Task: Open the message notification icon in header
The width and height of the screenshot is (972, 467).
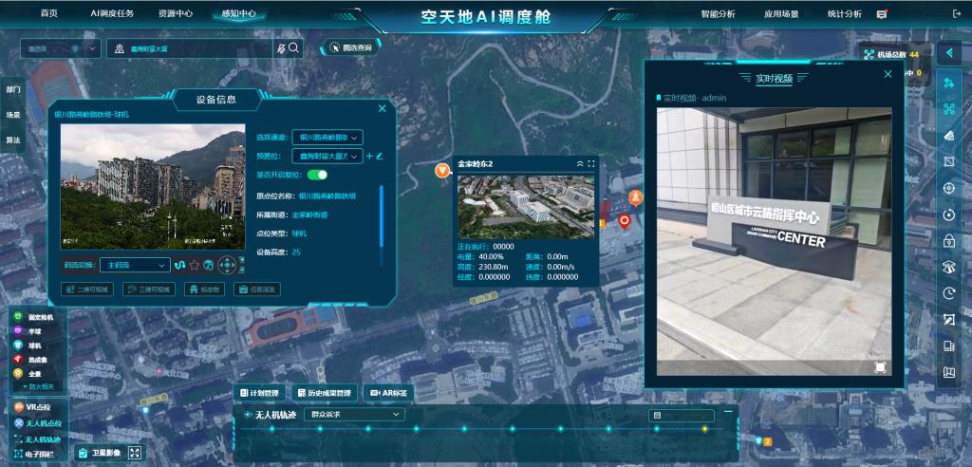Action: click(882, 14)
